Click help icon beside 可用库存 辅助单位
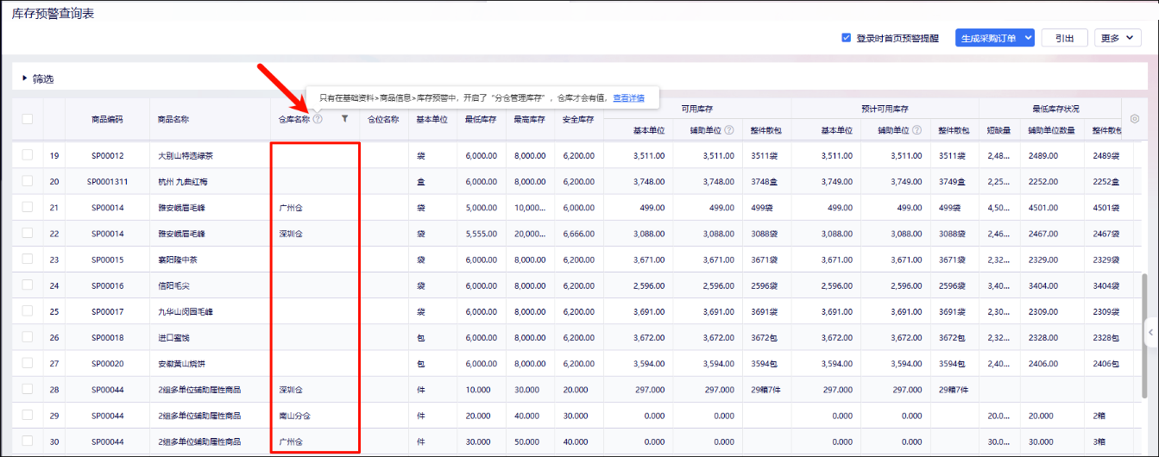The image size is (1159, 457). 729,131
